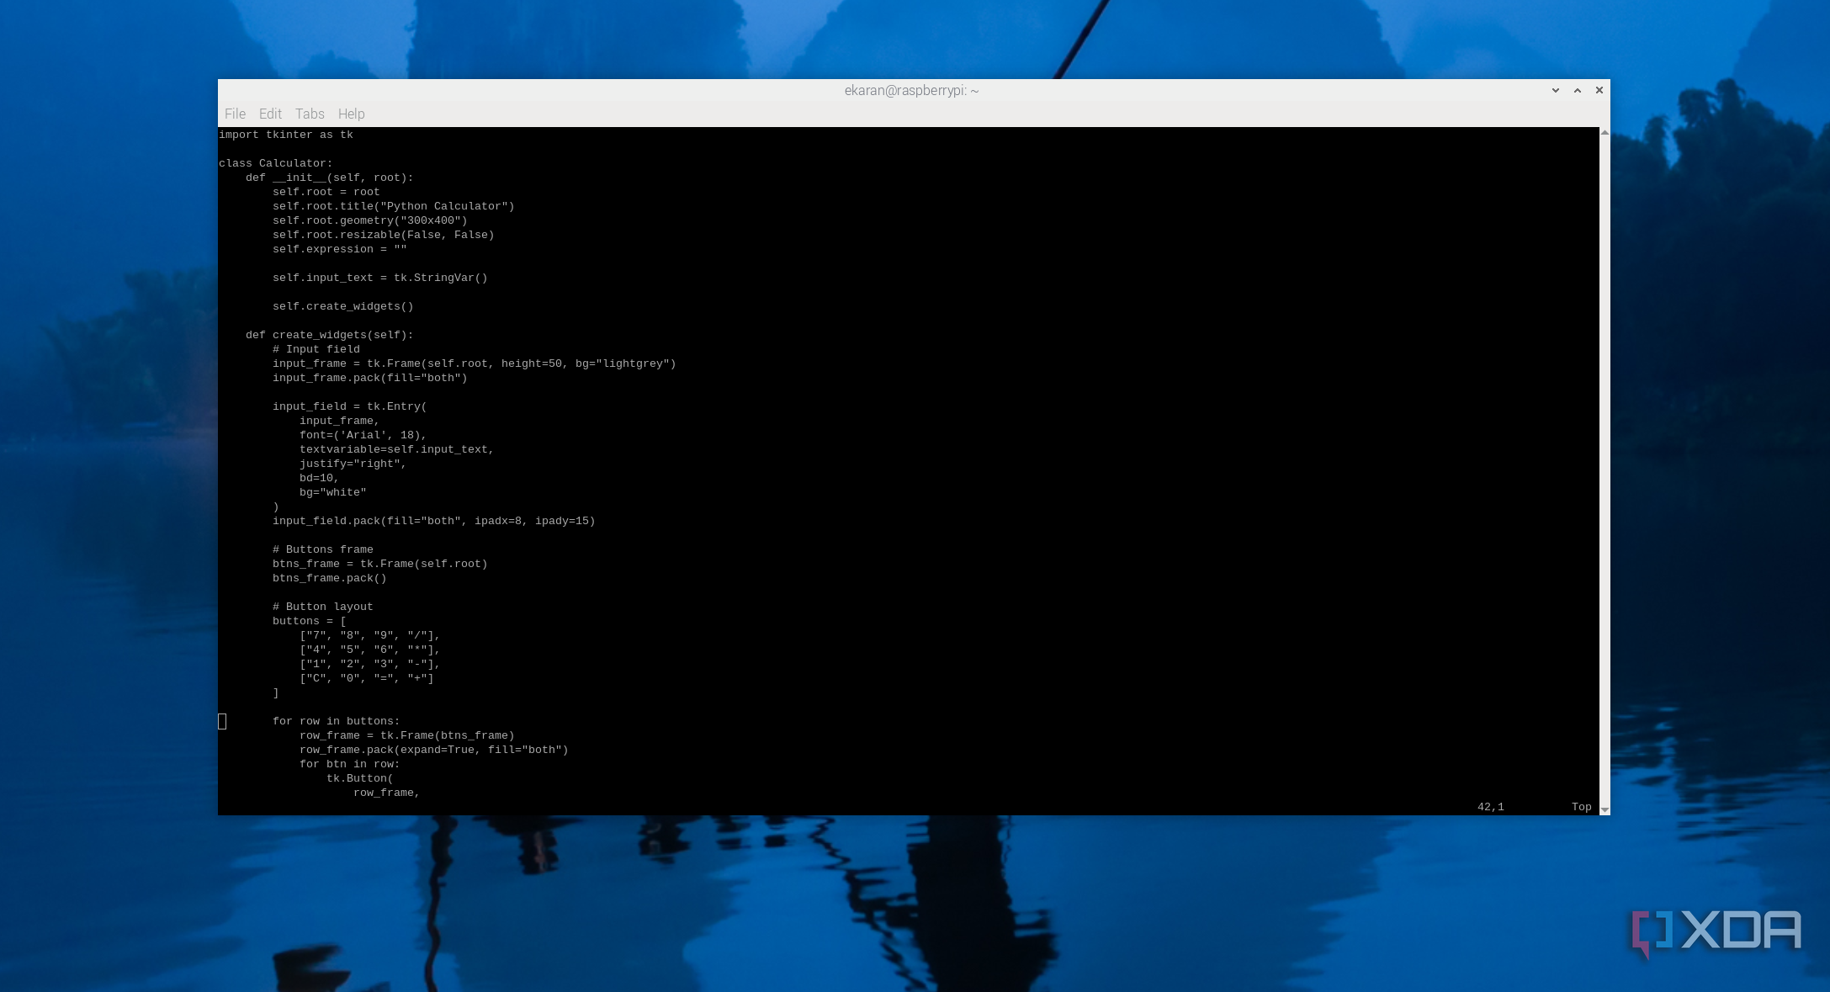Click the 'input_field = tk.Entry(' line
The image size is (1830, 992).
click(350, 406)
